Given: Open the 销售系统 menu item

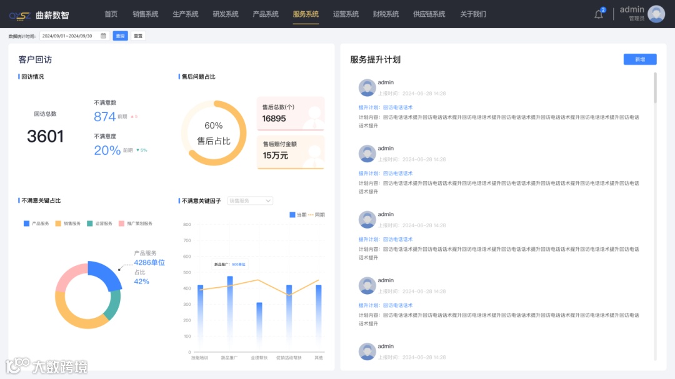Looking at the screenshot, I should click(146, 14).
